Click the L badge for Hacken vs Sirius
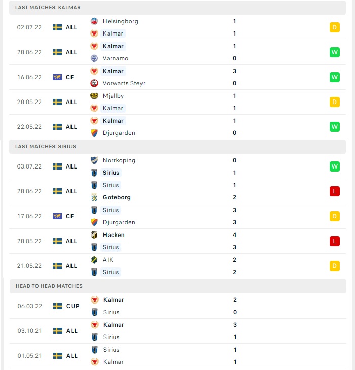This screenshot has height=370, width=355. [x=335, y=241]
